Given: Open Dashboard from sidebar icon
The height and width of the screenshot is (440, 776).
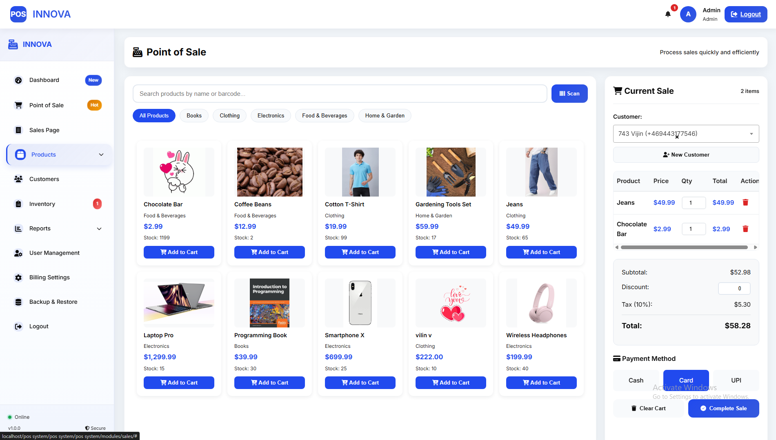Looking at the screenshot, I should click(x=18, y=80).
